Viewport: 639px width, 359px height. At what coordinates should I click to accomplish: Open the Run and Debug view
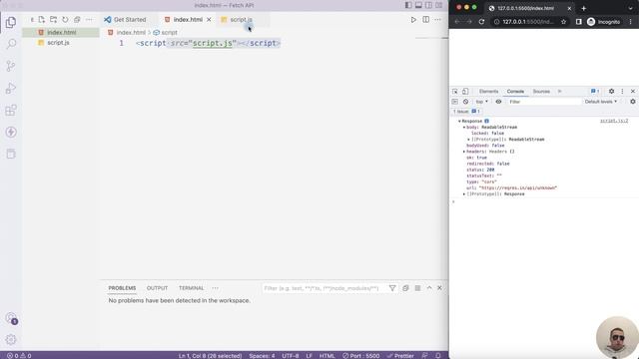point(11,88)
